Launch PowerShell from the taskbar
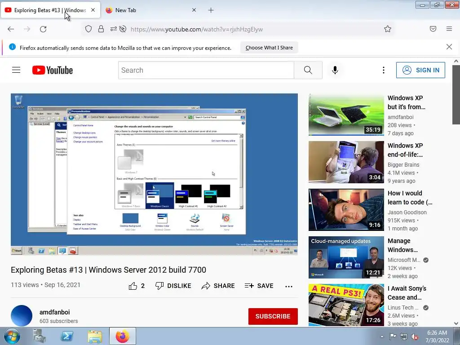Image resolution: width=460 pixels, height=345 pixels. [67, 336]
